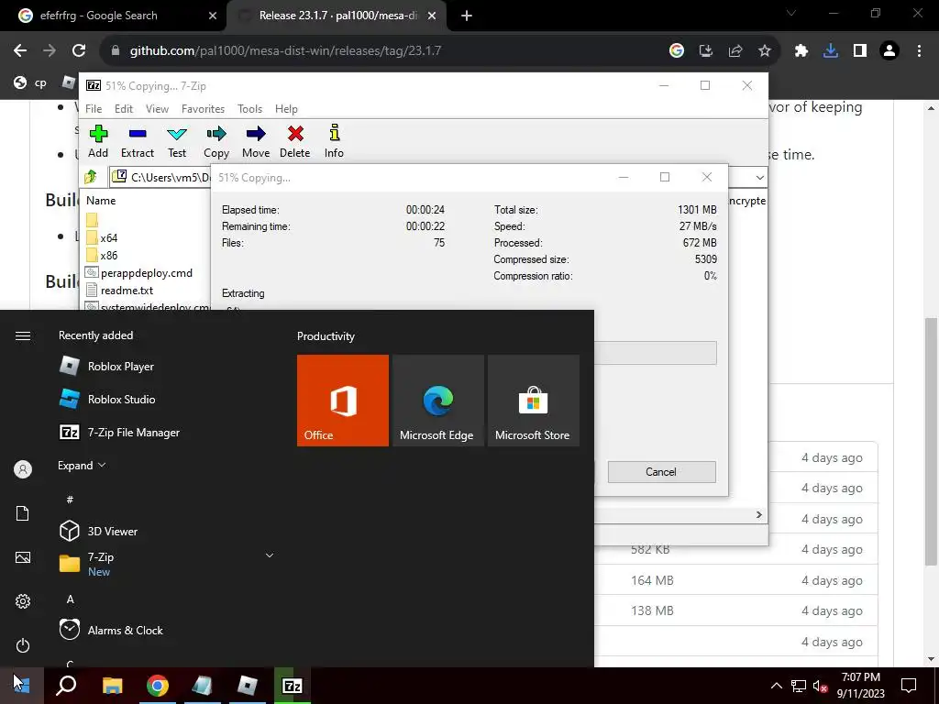Click the copy progress bar
Image resolution: width=939 pixels, height=704 pixels.
point(655,353)
